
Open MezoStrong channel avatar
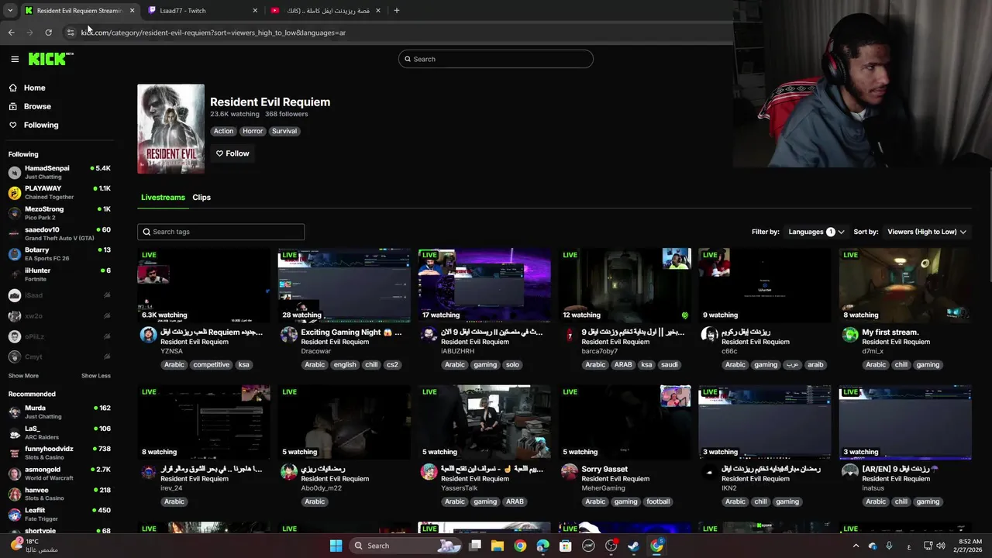15,213
